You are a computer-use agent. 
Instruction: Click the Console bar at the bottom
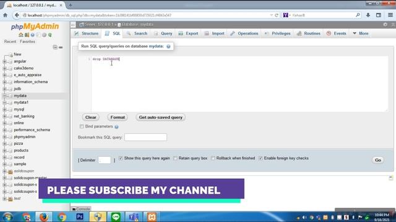(x=81, y=209)
